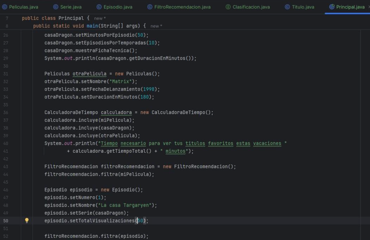Viewport: 370px width, 240px height.
Task: Click calculadora.incluye(miPelicula) line
Action: pos(89,120)
